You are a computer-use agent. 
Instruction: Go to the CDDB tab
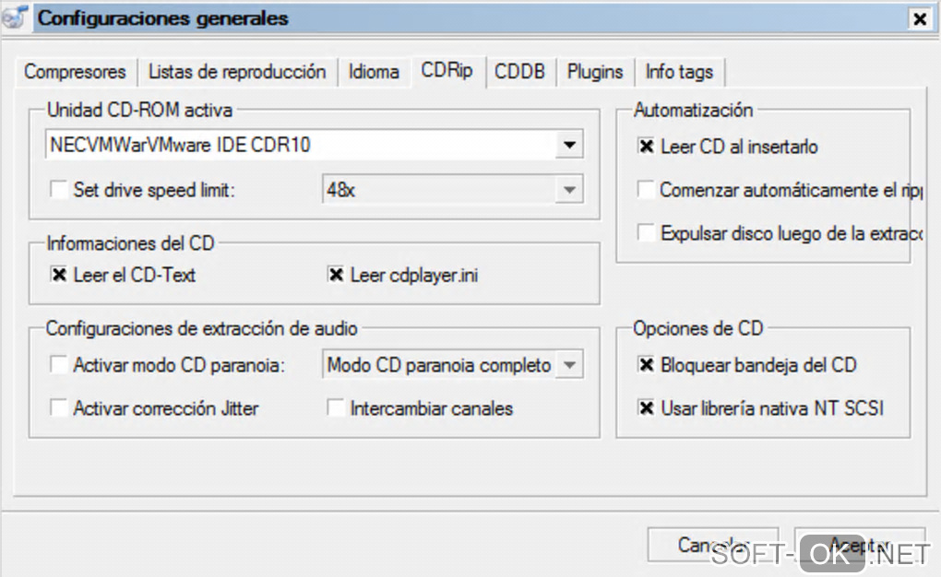[x=519, y=72]
